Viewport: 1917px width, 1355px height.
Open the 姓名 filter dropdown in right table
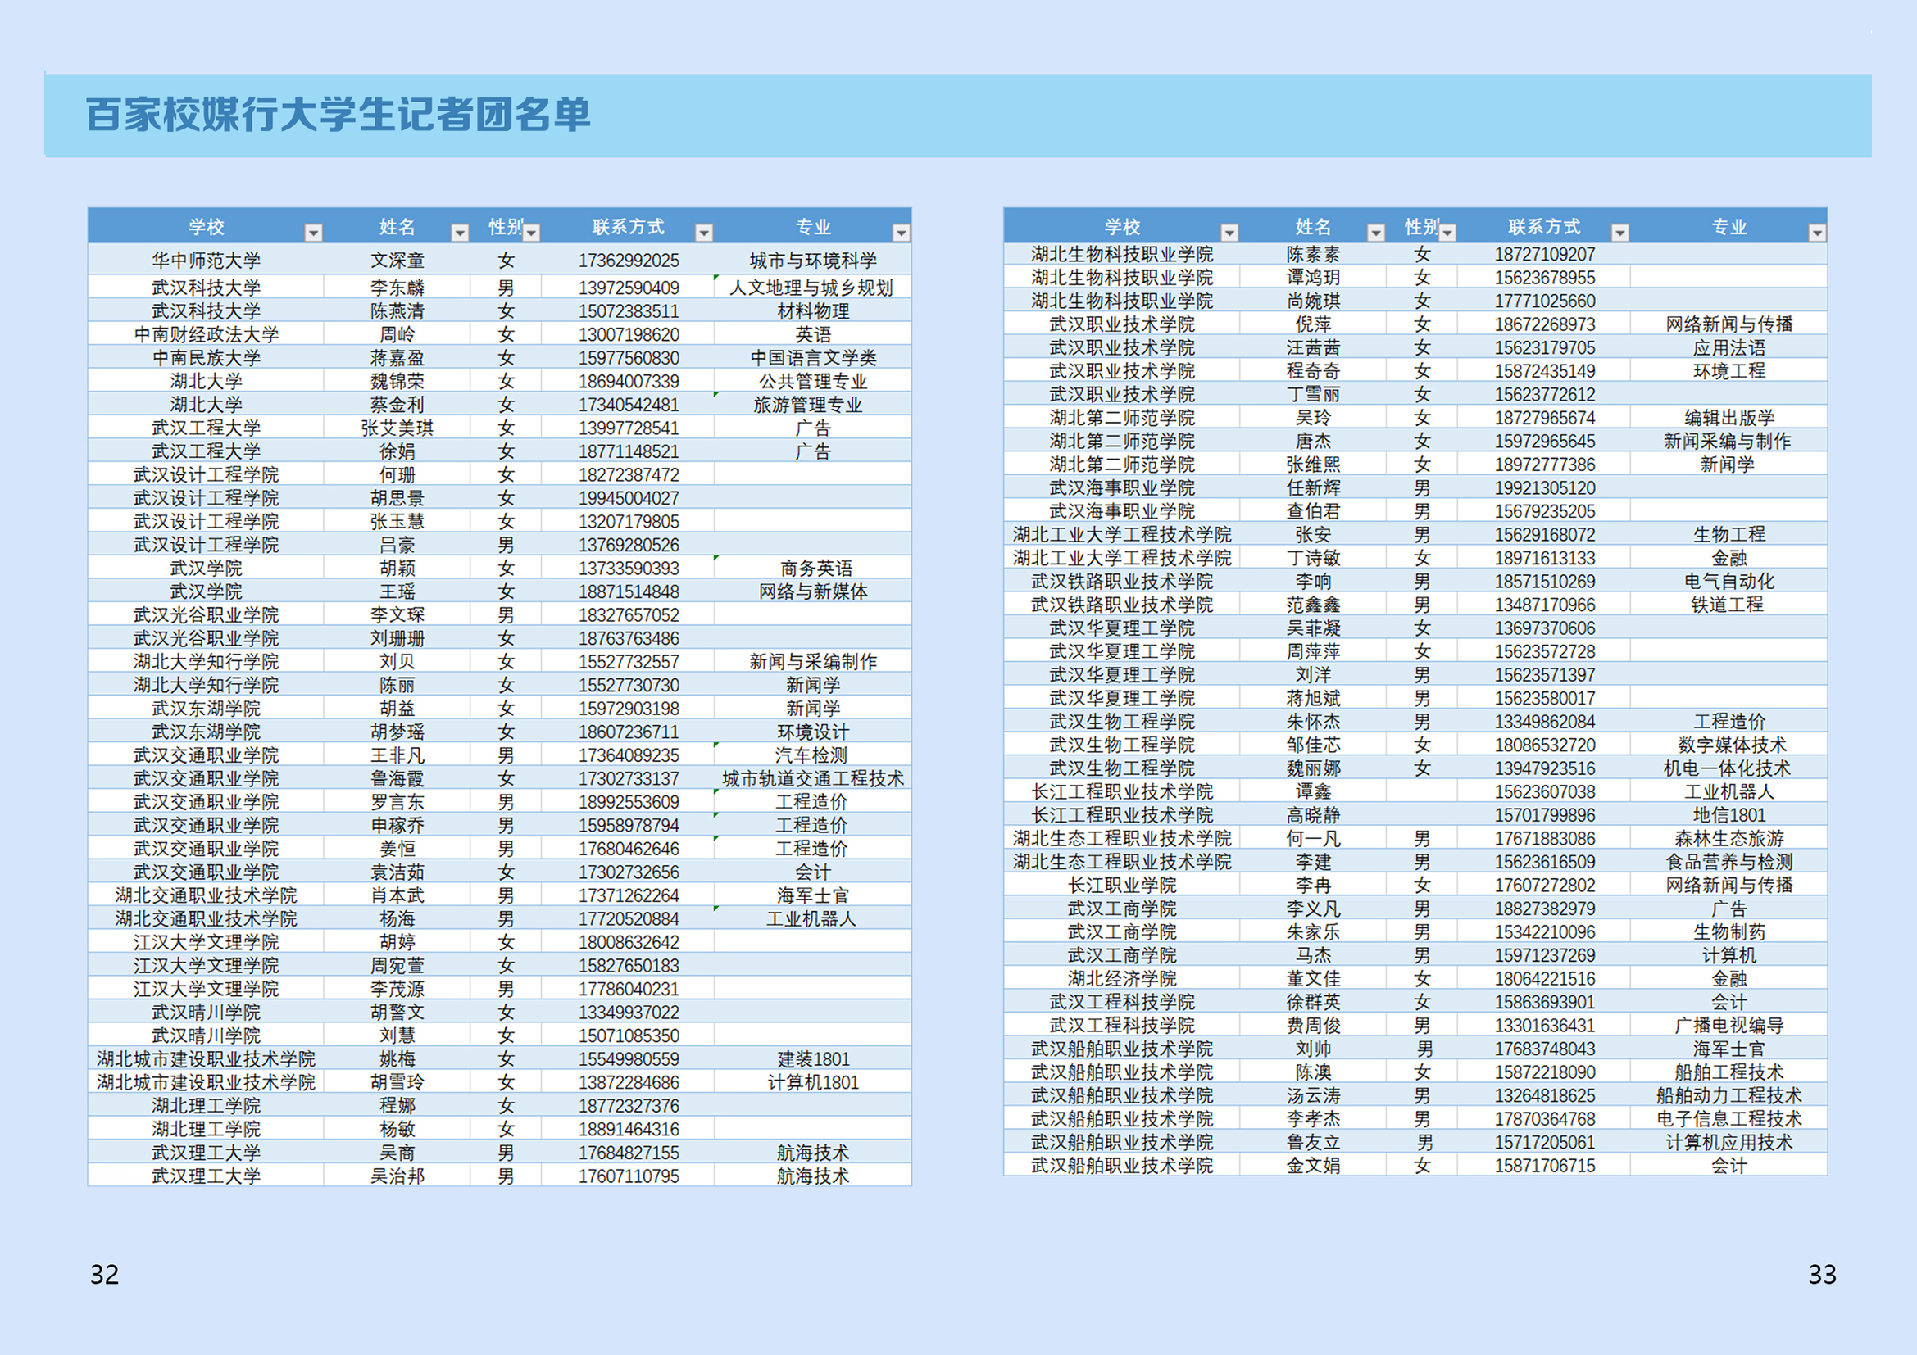(x=1375, y=233)
